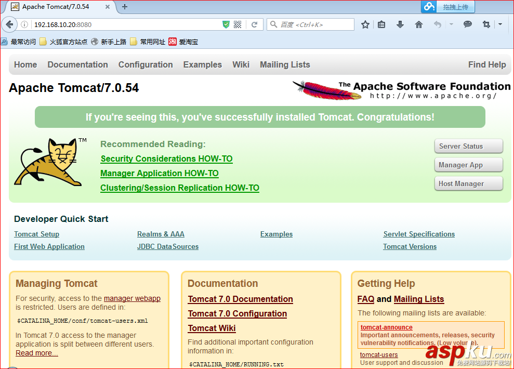Open 火狐官方站点 bookmarks folder
The width and height of the screenshot is (514, 369).
tap(63, 42)
